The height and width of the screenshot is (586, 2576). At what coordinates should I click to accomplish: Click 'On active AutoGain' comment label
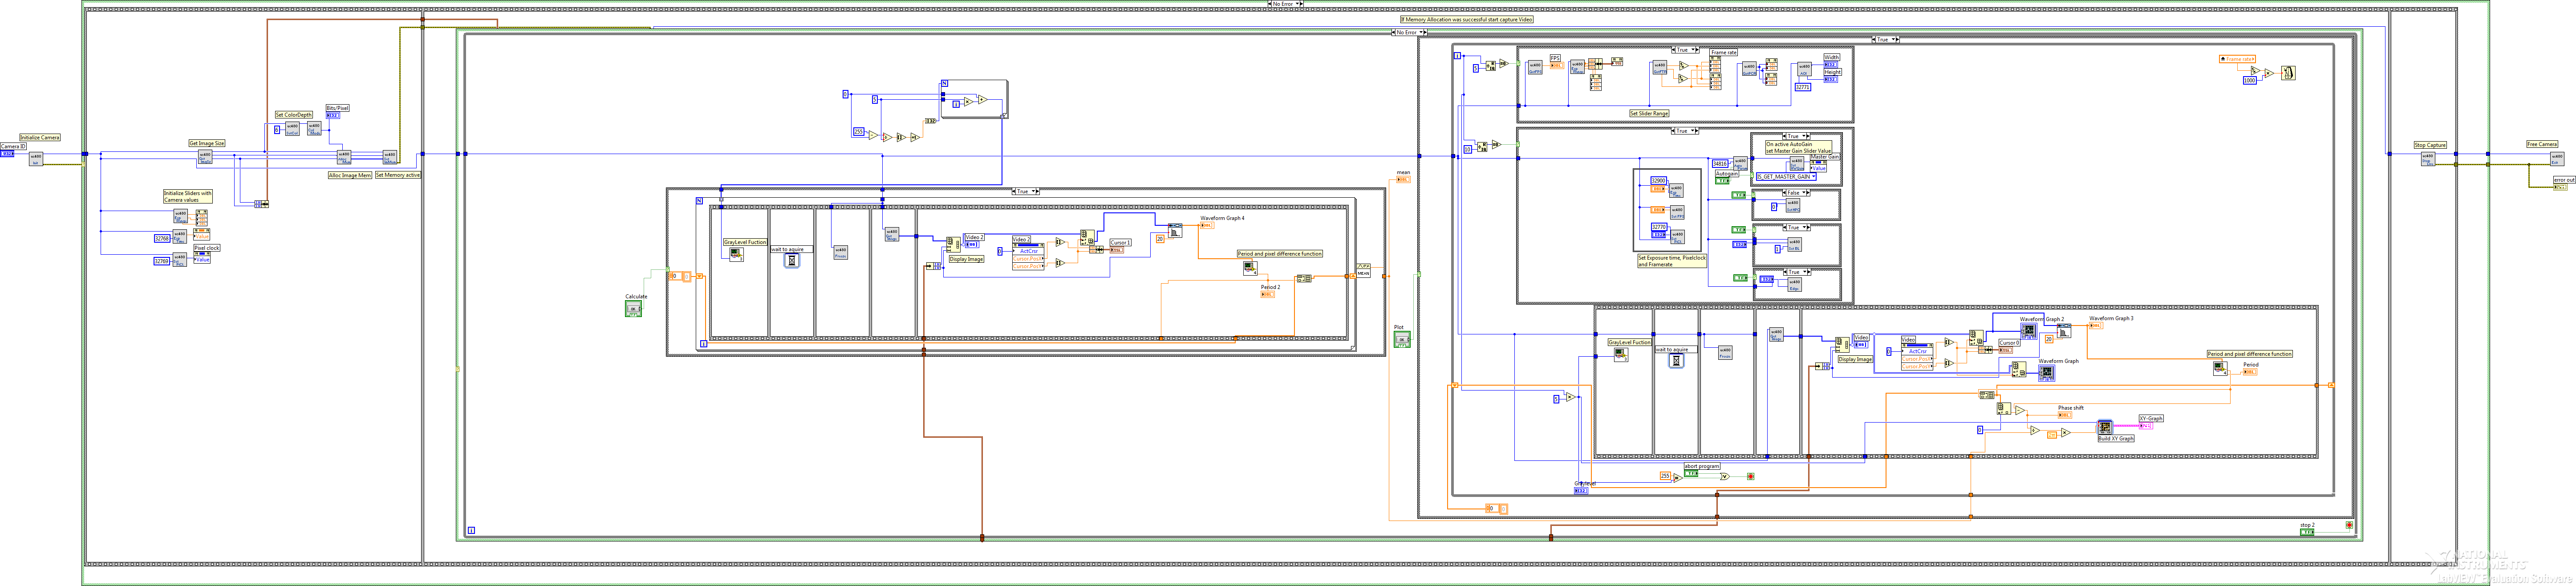pos(1798,147)
